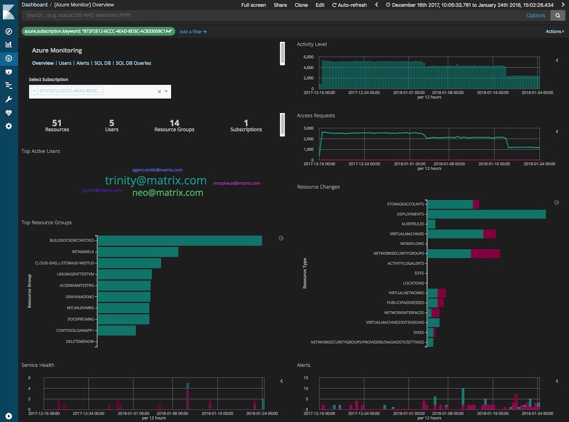Click Add a filter
The width and height of the screenshot is (569, 422).
[193, 32]
